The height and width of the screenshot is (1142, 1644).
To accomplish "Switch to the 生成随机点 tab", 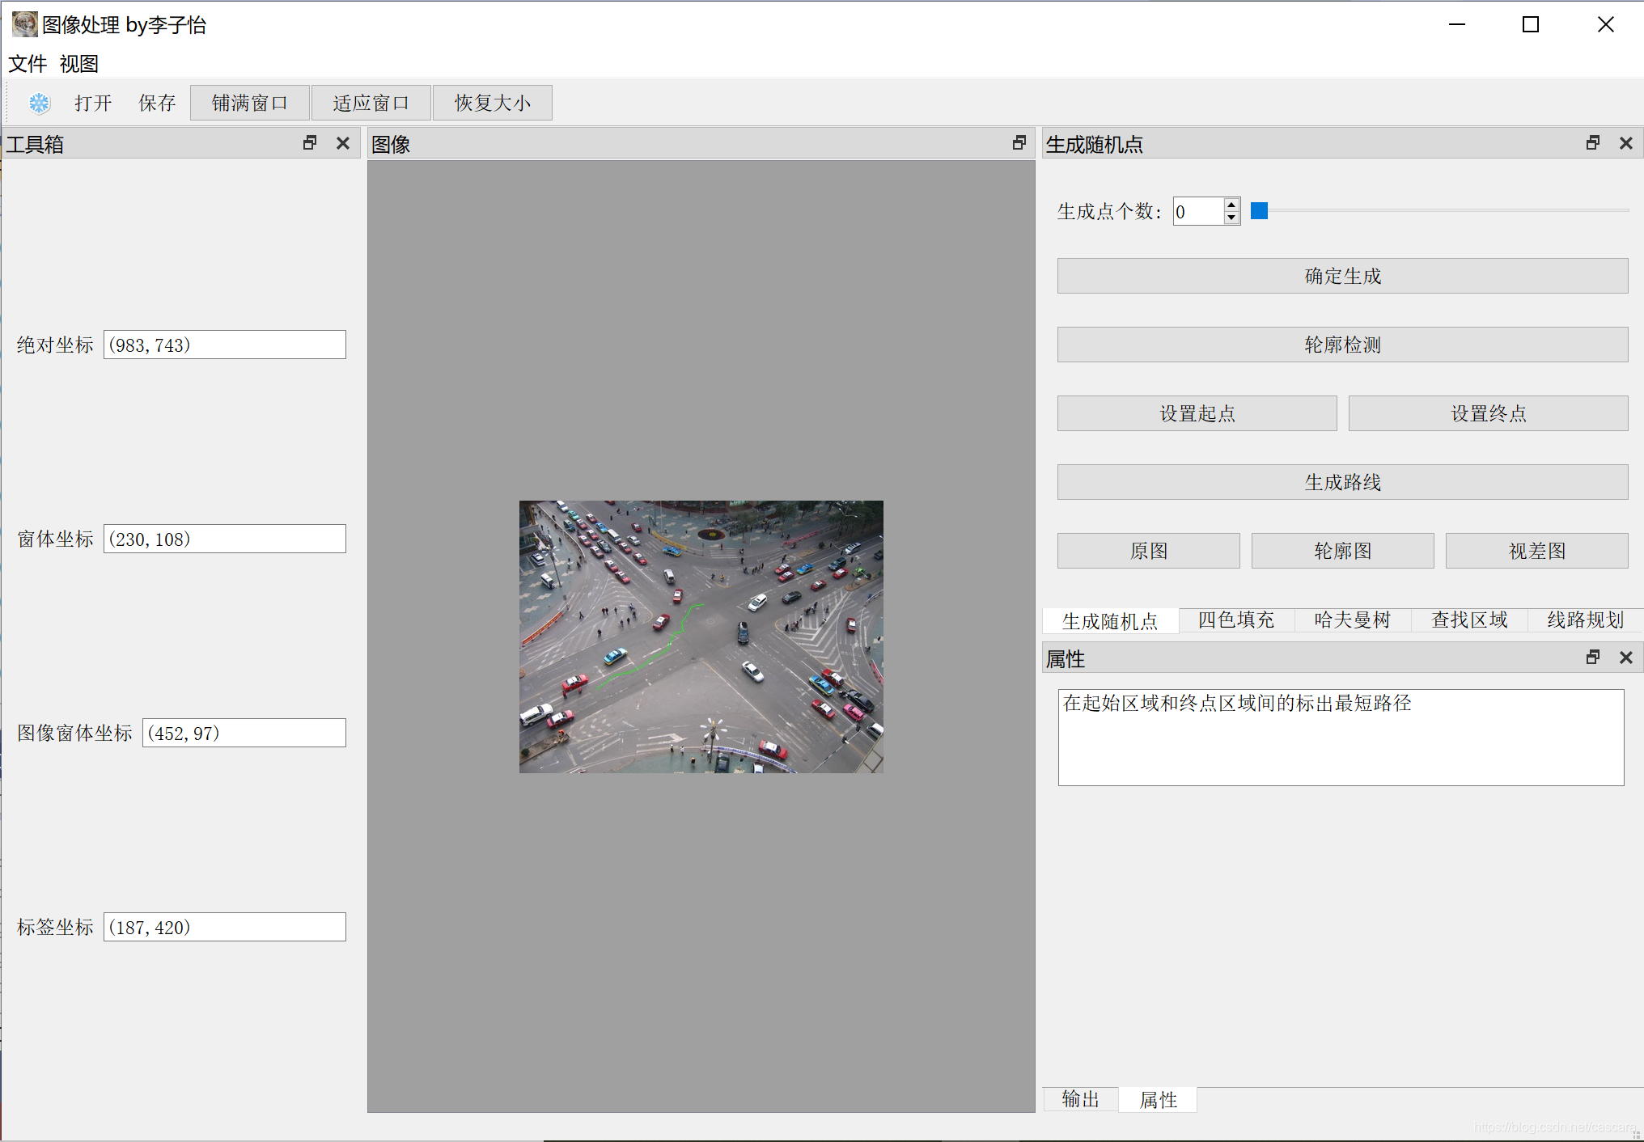I will (x=1110, y=620).
